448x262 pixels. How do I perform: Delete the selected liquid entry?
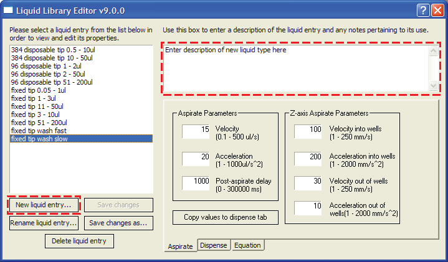(79, 241)
